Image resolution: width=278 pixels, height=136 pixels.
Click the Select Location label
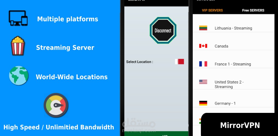[x=140, y=62]
